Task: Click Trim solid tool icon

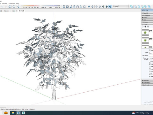Action: pos(146,7)
